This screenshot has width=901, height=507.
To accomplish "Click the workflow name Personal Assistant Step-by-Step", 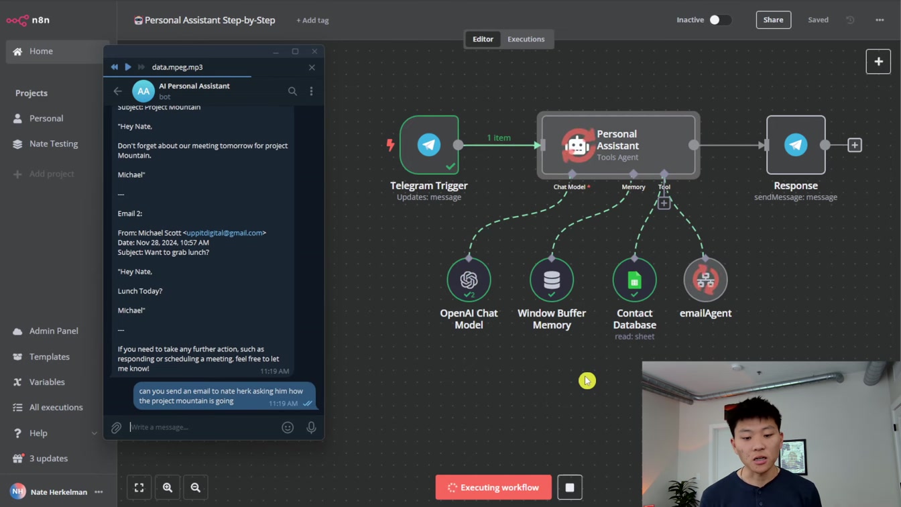I will click(210, 20).
